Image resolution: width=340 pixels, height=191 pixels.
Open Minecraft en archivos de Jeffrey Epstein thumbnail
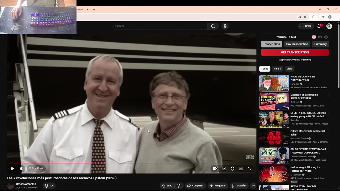click(x=274, y=101)
